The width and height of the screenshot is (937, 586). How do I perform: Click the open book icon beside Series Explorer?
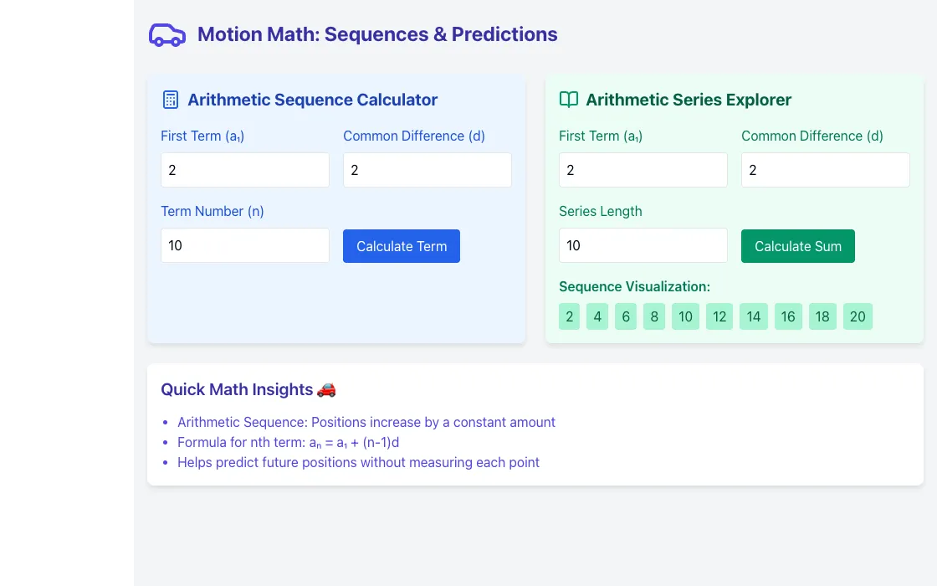(x=568, y=100)
